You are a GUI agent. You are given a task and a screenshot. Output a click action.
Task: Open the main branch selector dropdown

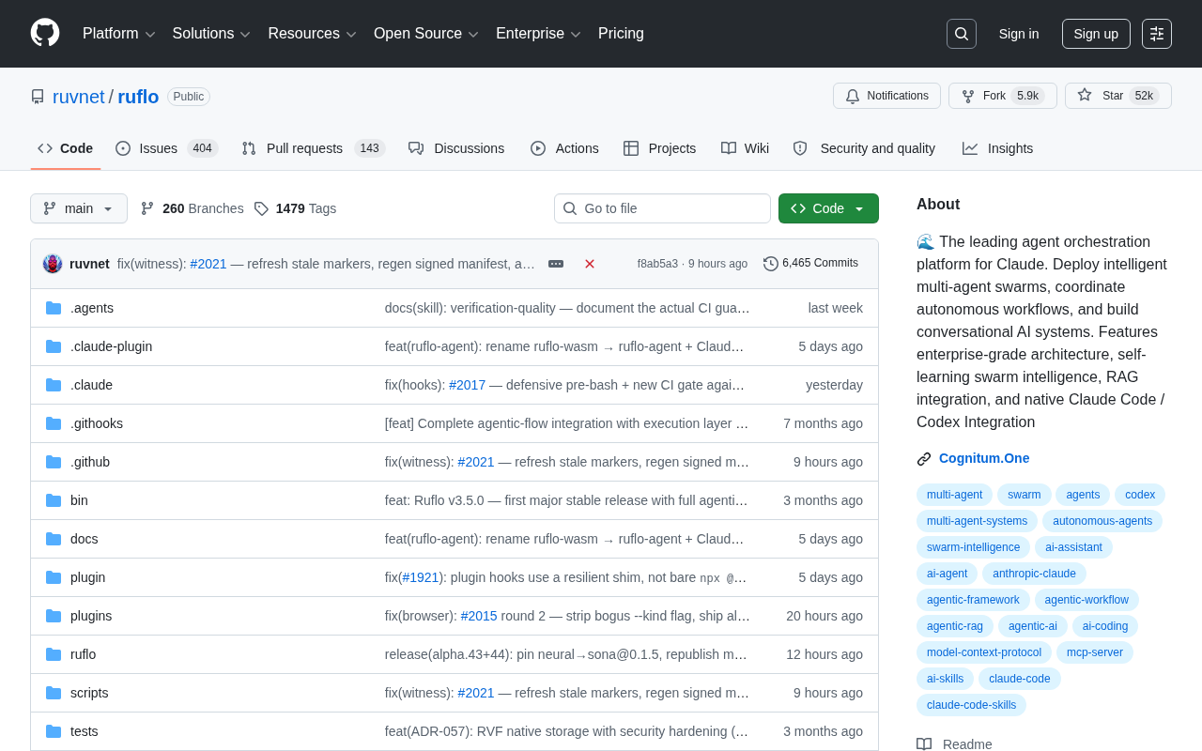point(79,208)
